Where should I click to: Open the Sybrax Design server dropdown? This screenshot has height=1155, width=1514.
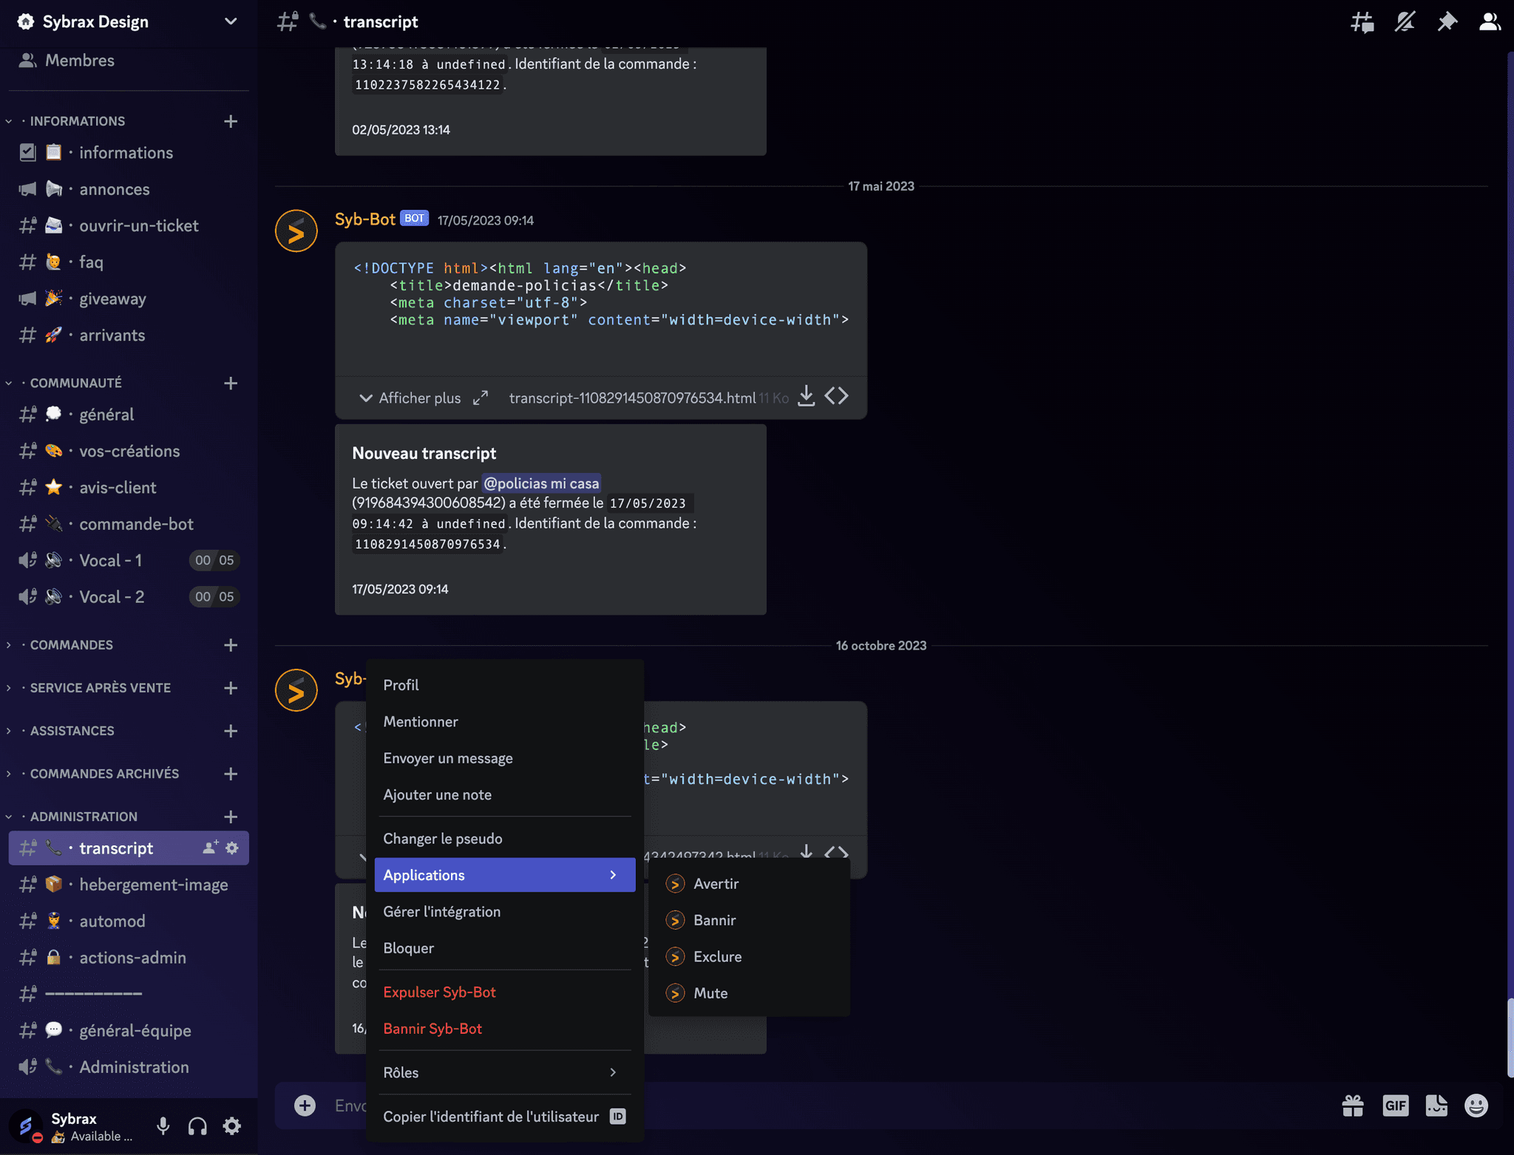point(231,21)
